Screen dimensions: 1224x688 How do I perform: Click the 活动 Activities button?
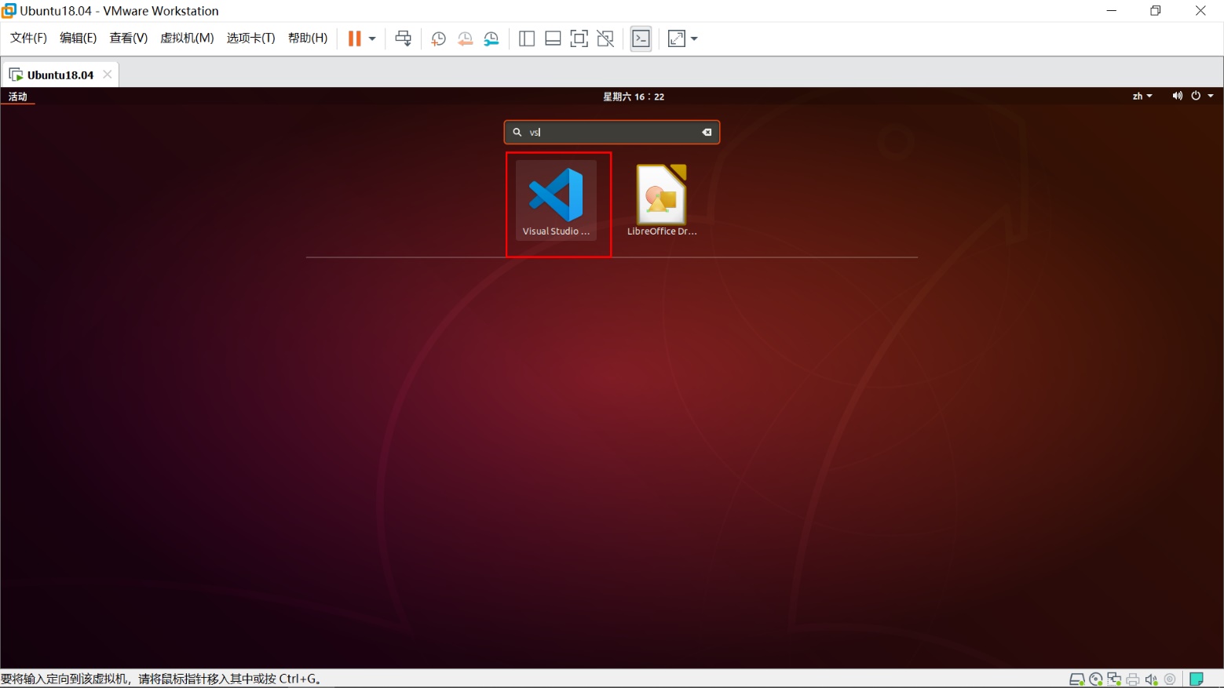click(x=18, y=96)
